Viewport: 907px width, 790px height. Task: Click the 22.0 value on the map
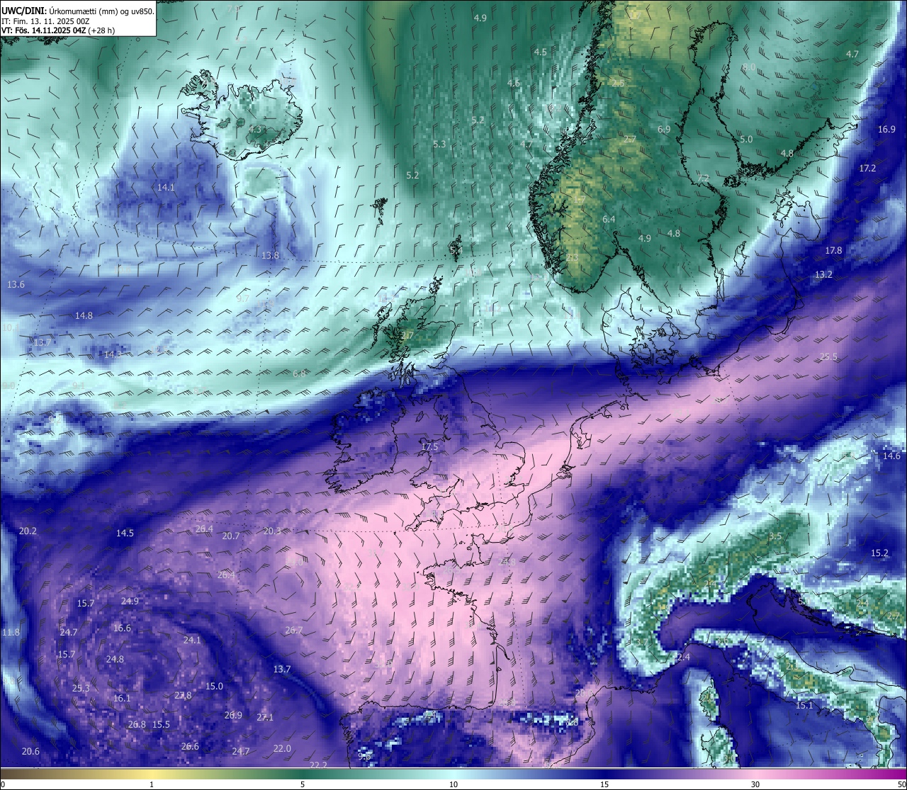pyautogui.click(x=282, y=748)
